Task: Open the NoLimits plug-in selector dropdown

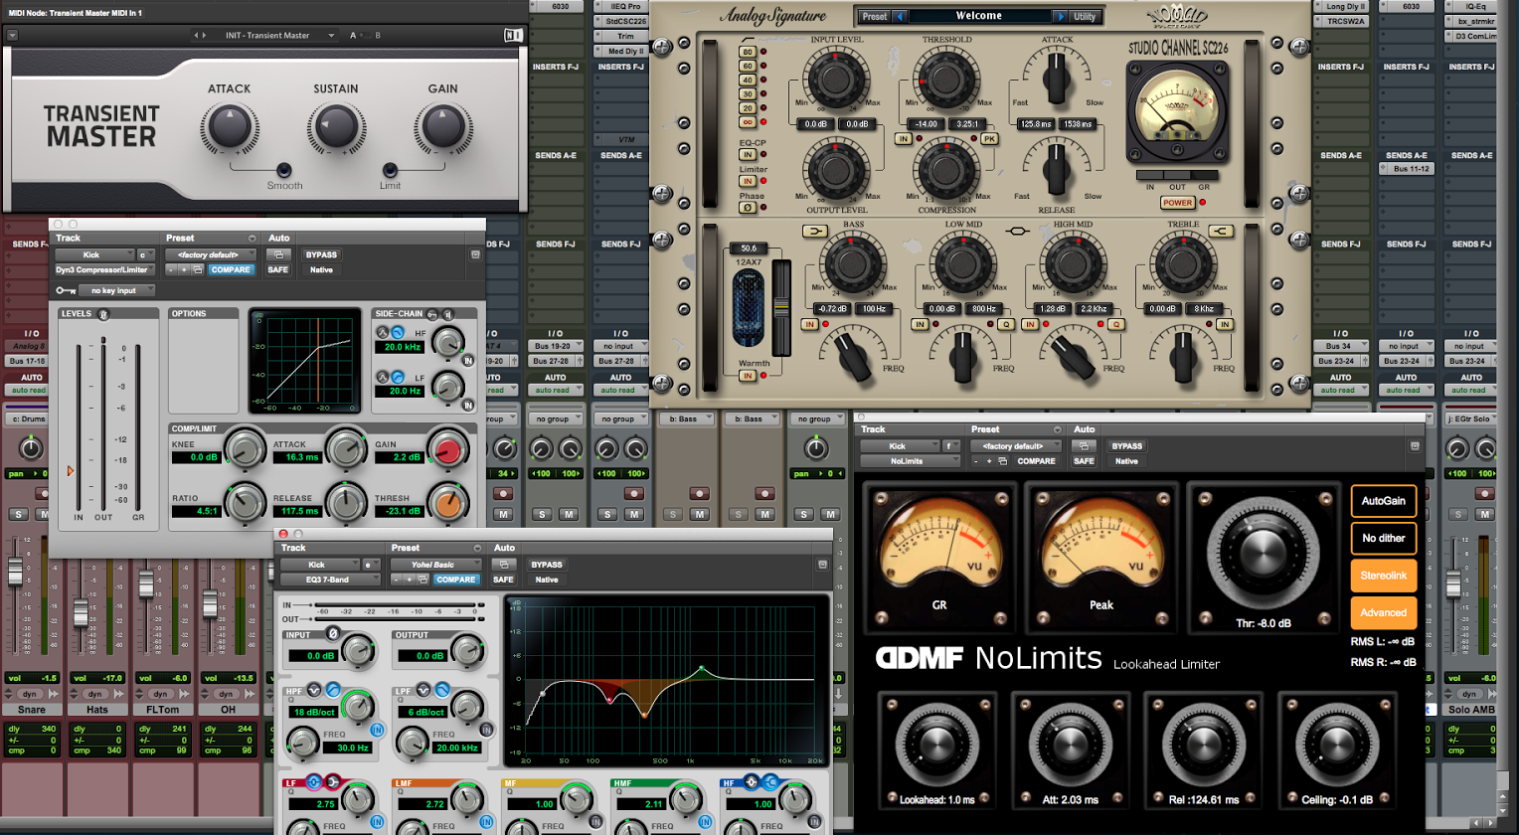Action: point(911,461)
